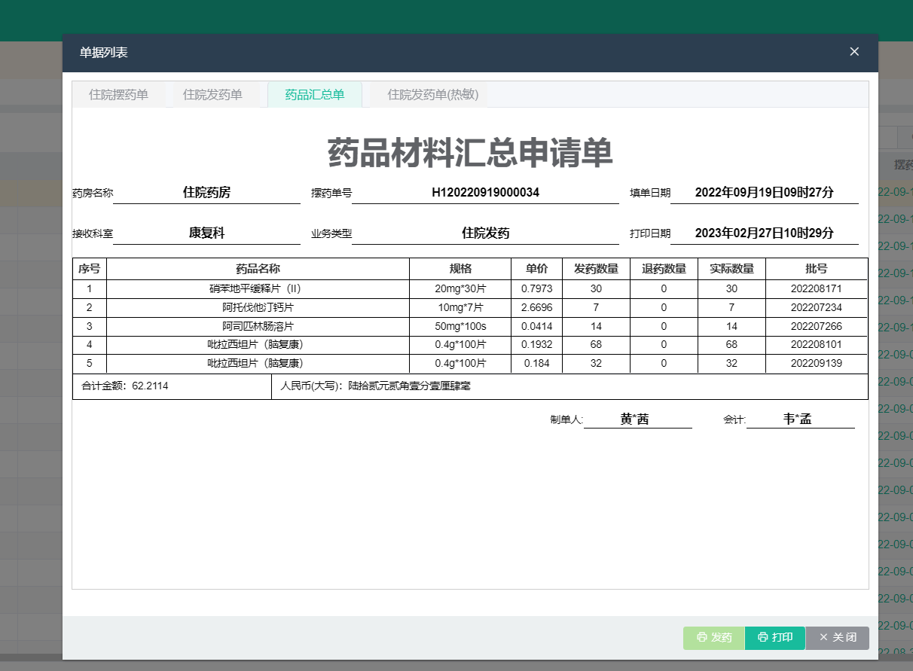Click drug name 硝苯地平缓释片（II）

pyautogui.click(x=258, y=288)
